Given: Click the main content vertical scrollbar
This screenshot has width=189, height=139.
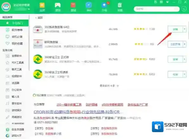Looking at the screenshot, I should [188, 31].
